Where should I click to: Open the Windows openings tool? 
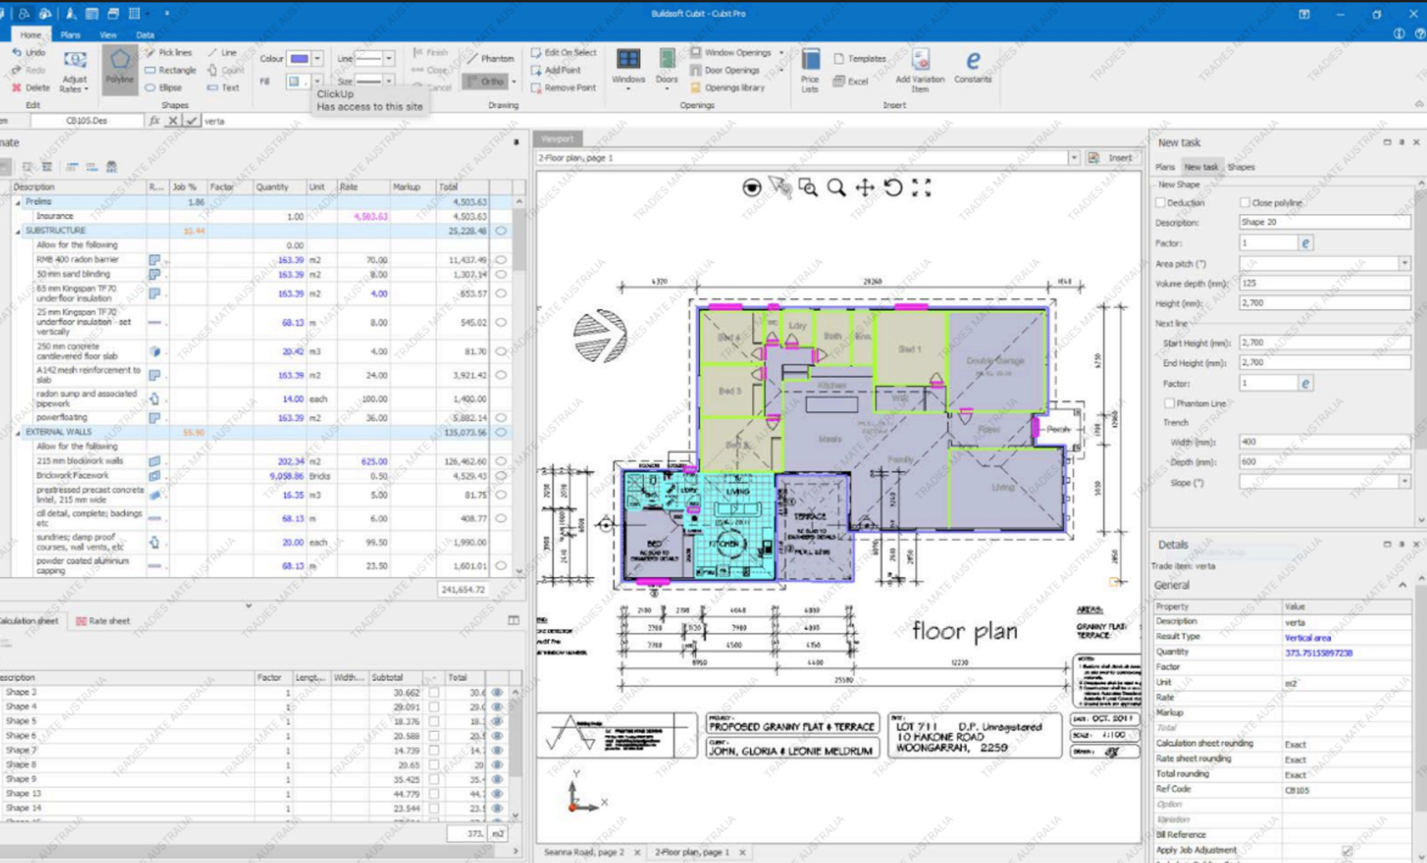click(628, 66)
